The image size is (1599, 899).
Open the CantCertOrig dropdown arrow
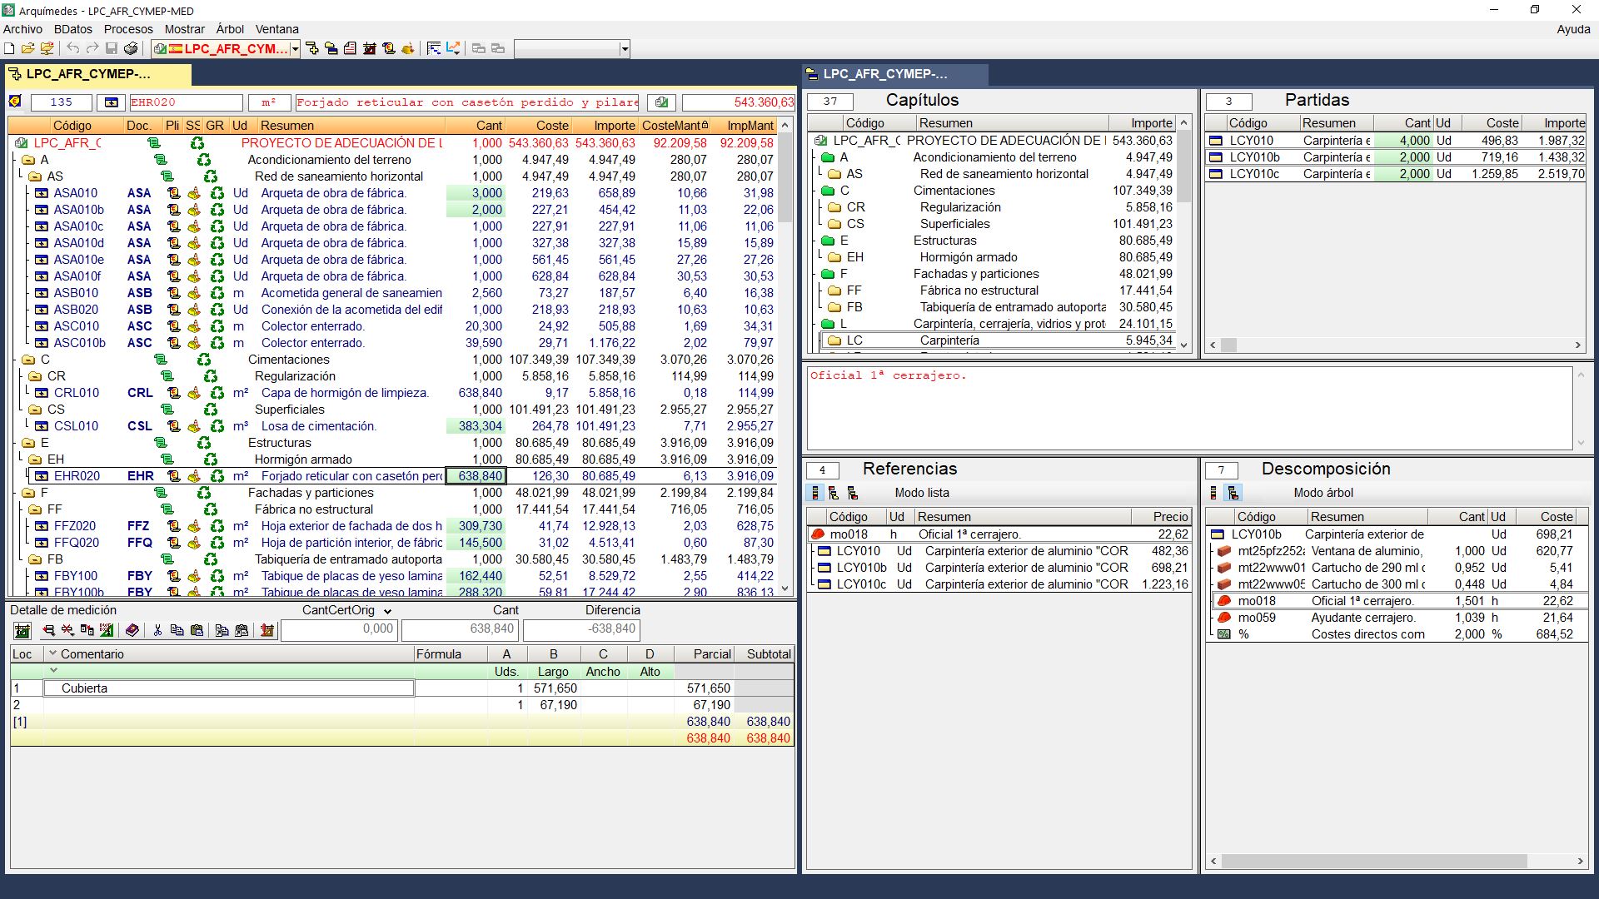tap(387, 611)
